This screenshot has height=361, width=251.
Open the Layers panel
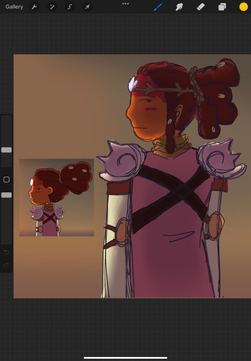(222, 7)
